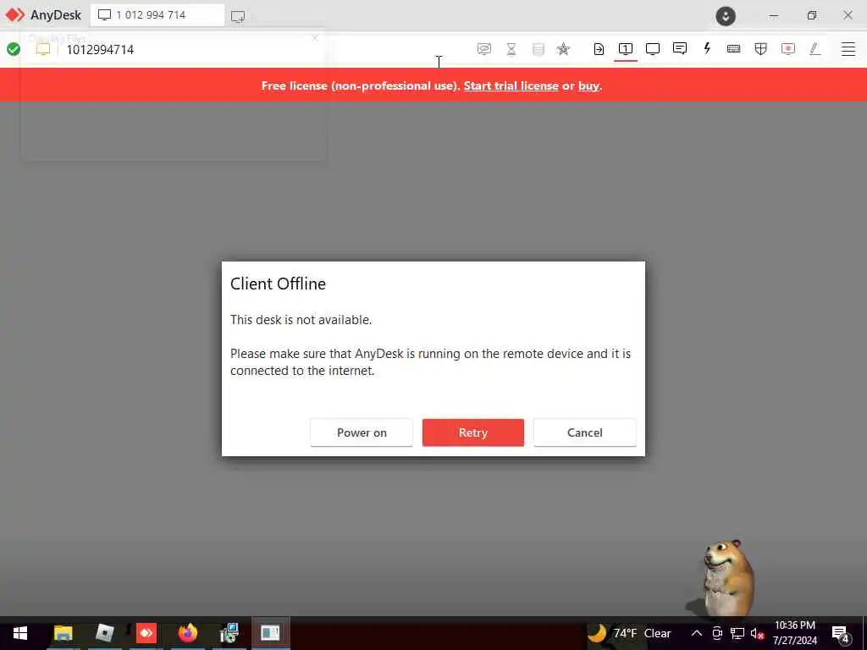867x650 pixels.
Task: Restore down the AnyDesk window
Action: pyautogui.click(x=811, y=15)
